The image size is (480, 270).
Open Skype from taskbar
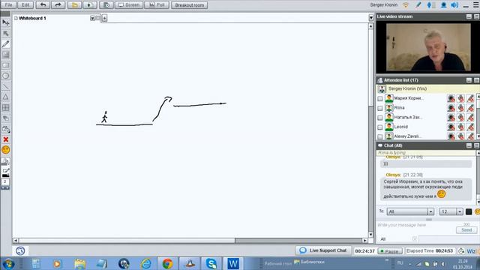pos(211,263)
